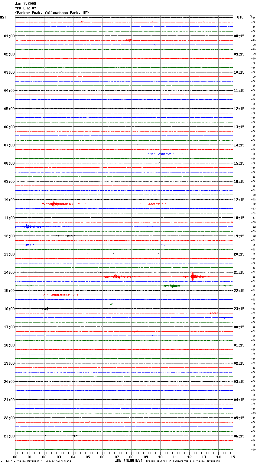The image size is (257, 465).
Task: Select the '17:00' MST time label
Action: [x=9, y=327]
